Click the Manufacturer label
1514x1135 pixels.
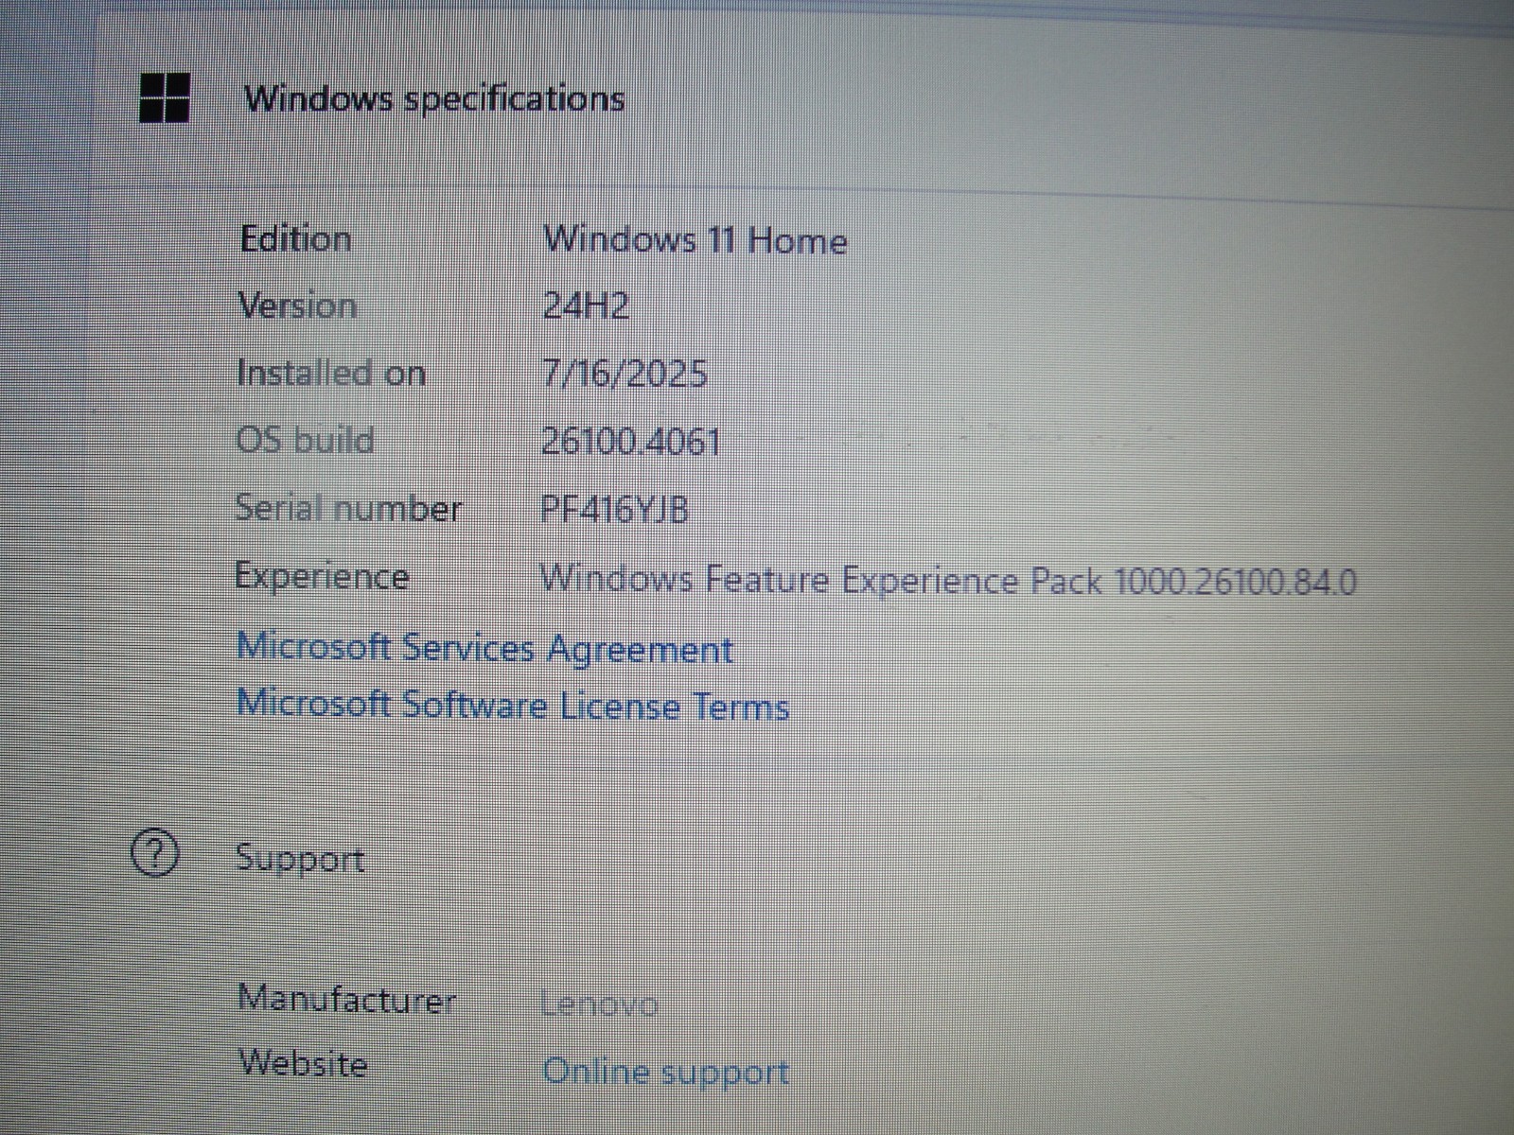(346, 999)
